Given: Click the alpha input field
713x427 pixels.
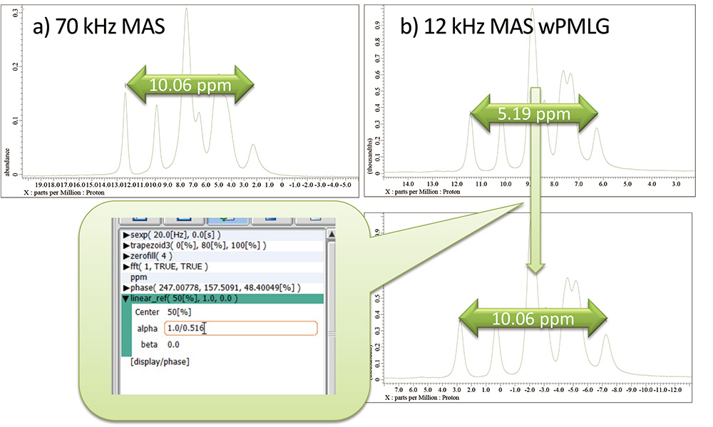Looking at the screenshot, I should [240, 328].
